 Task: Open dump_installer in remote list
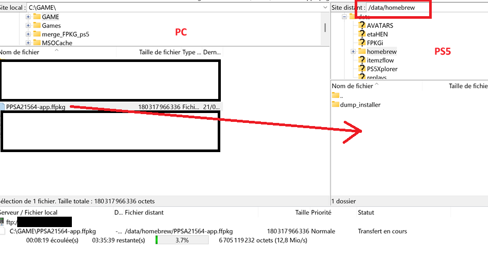pos(360,105)
